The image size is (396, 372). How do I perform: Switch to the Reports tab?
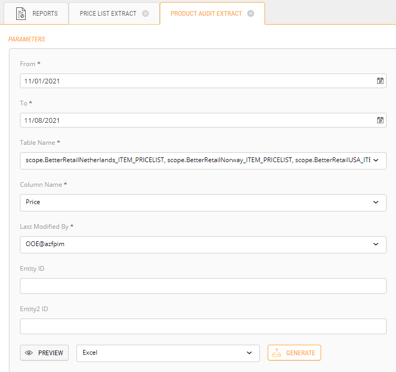[x=45, y=14]
